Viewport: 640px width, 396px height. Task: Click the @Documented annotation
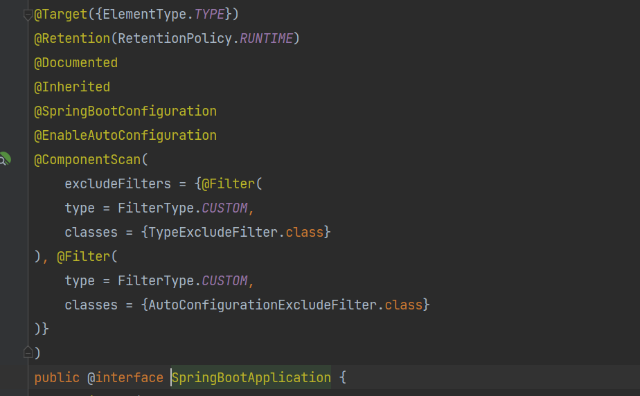[x=76, y=62]
